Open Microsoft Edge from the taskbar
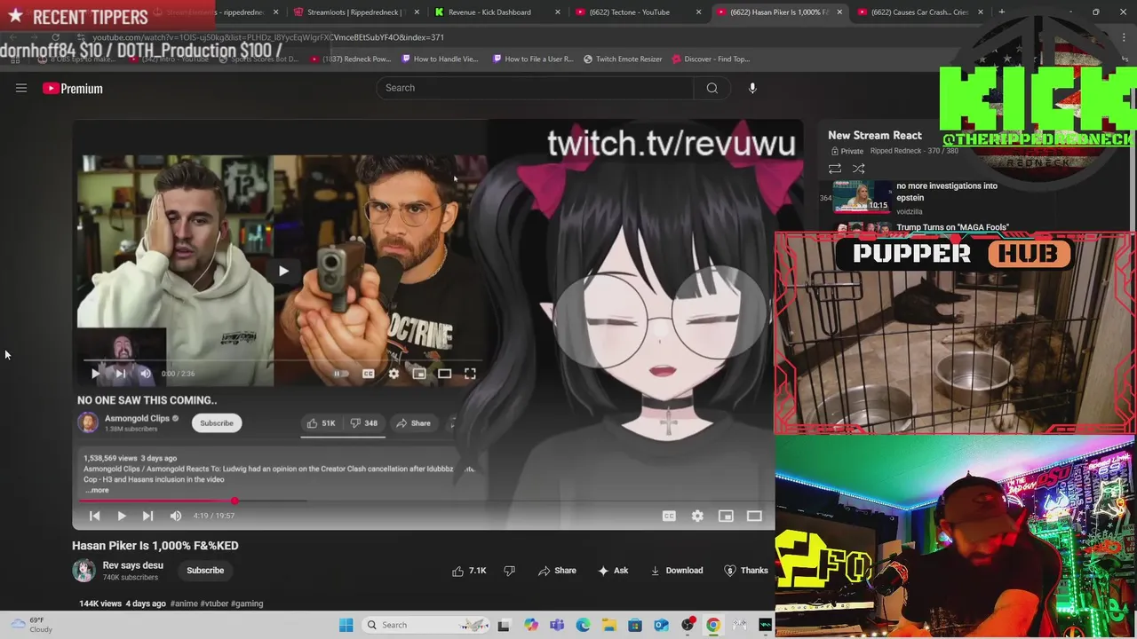Screen dimensions: 1137x639 pos(583,625)
